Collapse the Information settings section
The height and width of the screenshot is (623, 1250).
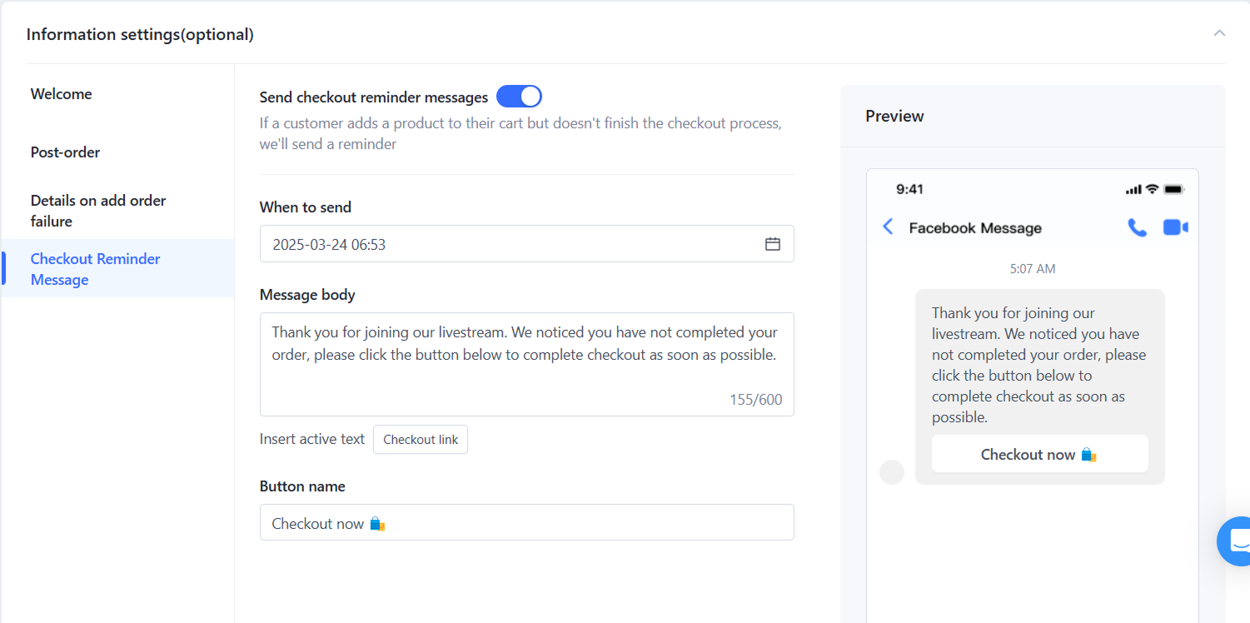point(1219,33)
